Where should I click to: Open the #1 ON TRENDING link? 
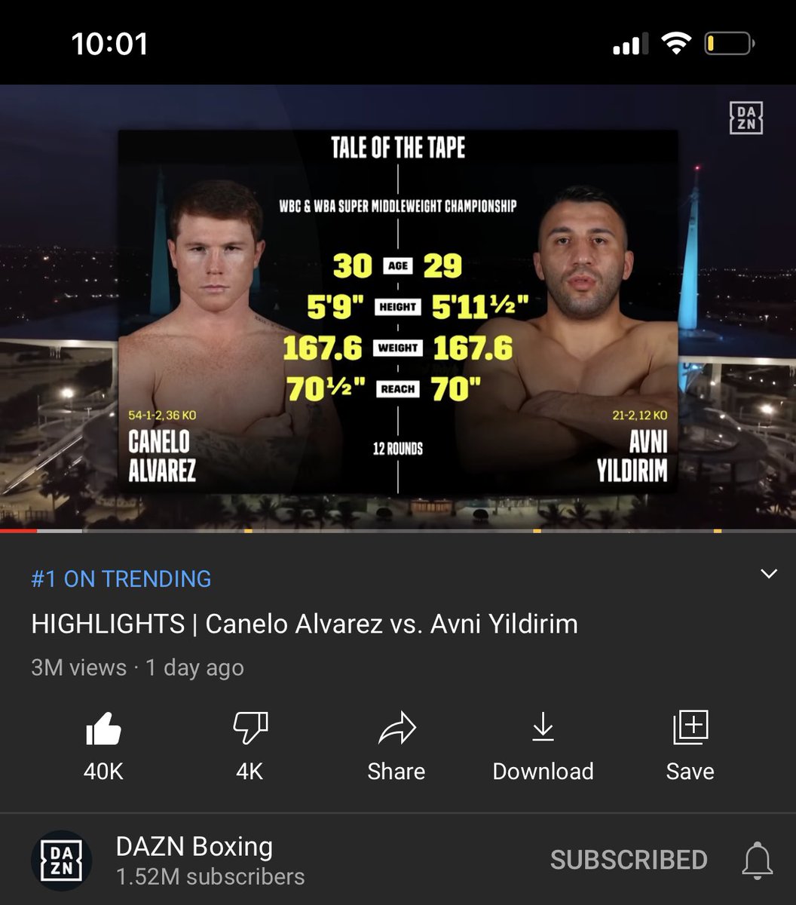pos(121,578)
